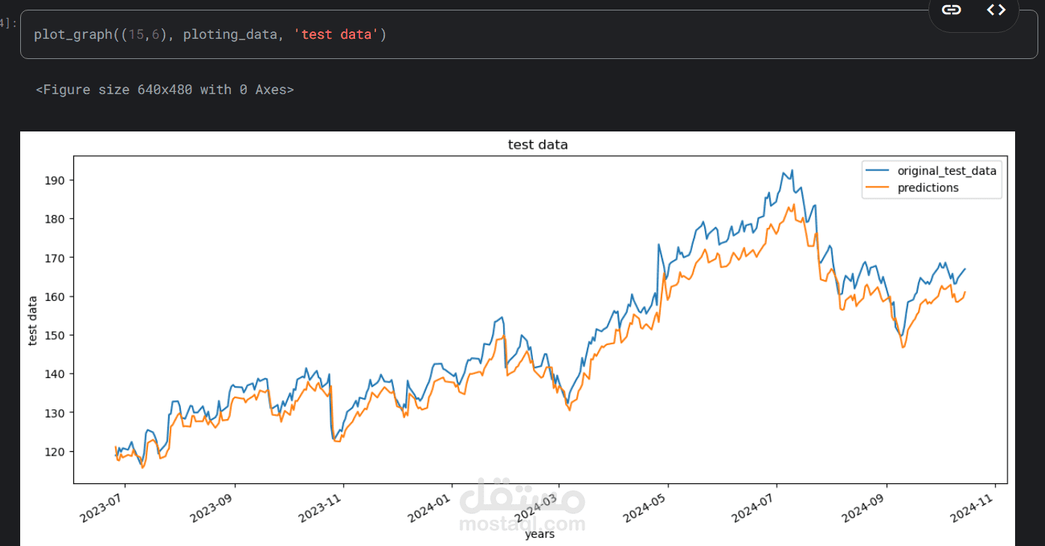Click the vertical y-axis label test data
Viewport: 1045px width, 546px height.
click(x=32, y=319)
